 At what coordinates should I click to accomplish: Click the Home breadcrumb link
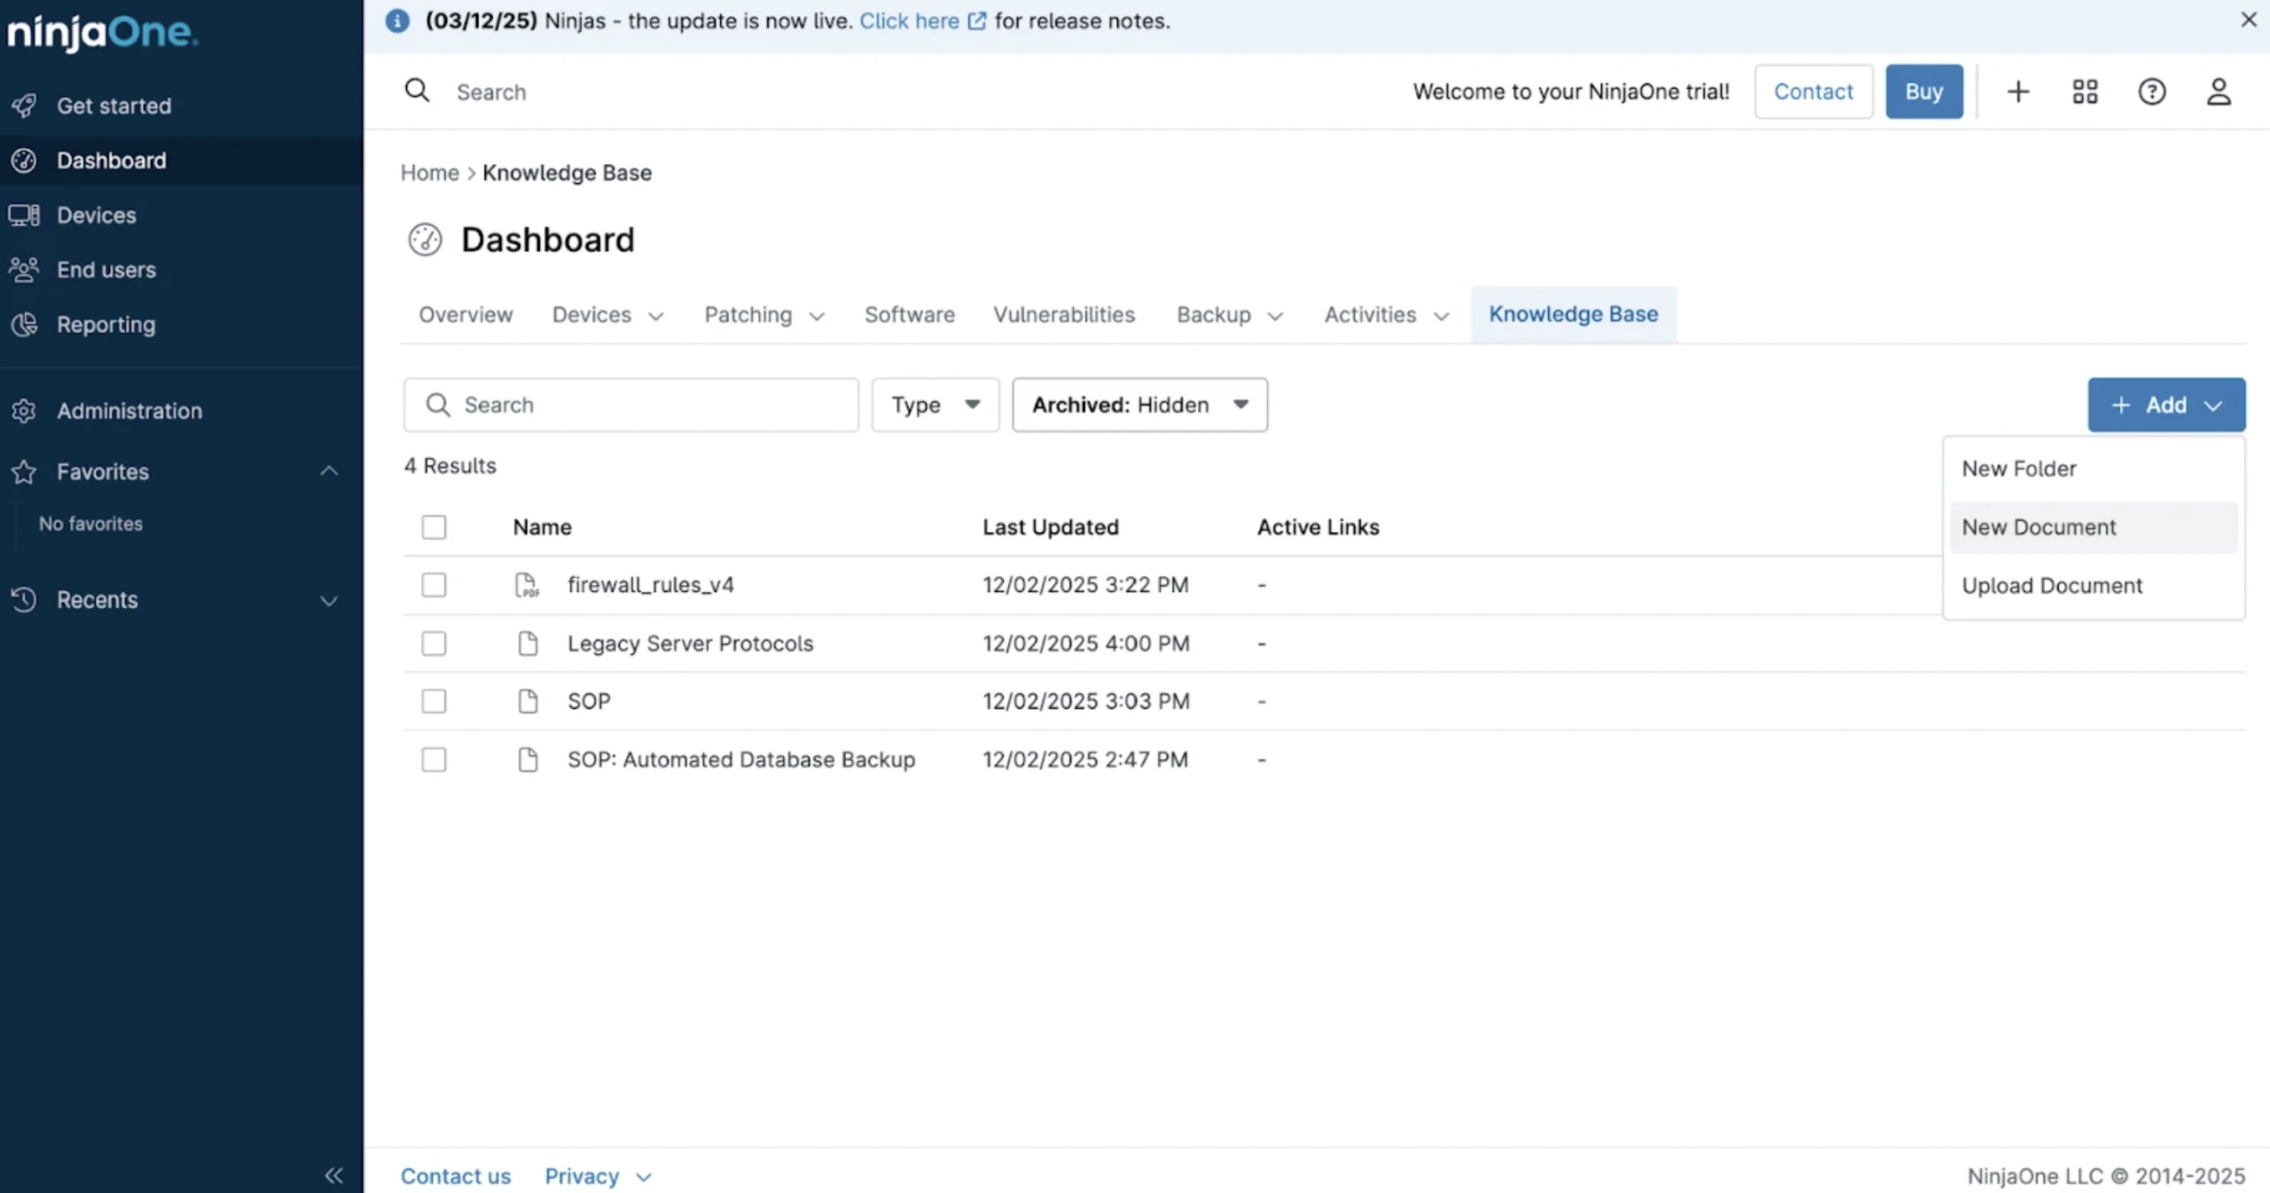430,173
